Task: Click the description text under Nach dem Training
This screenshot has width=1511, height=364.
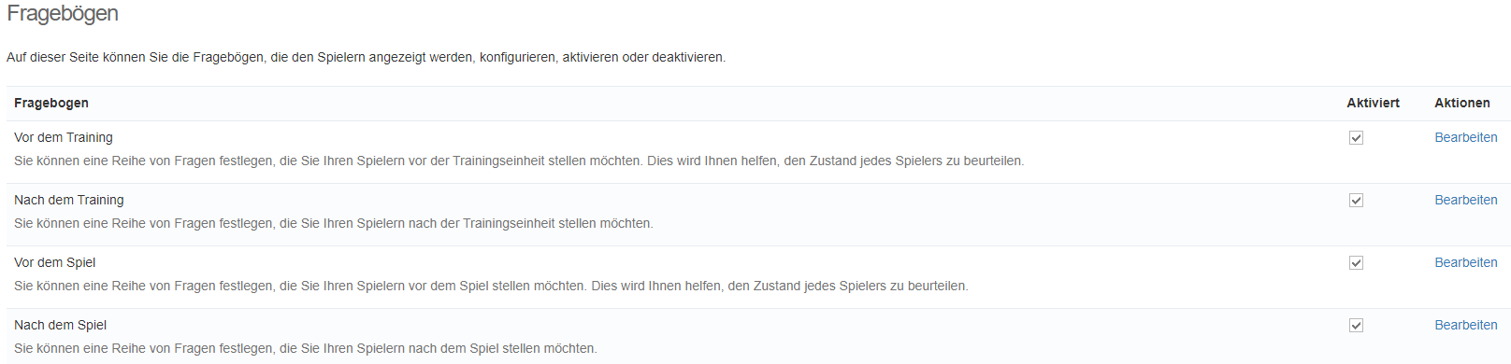Action: (334, 223)
